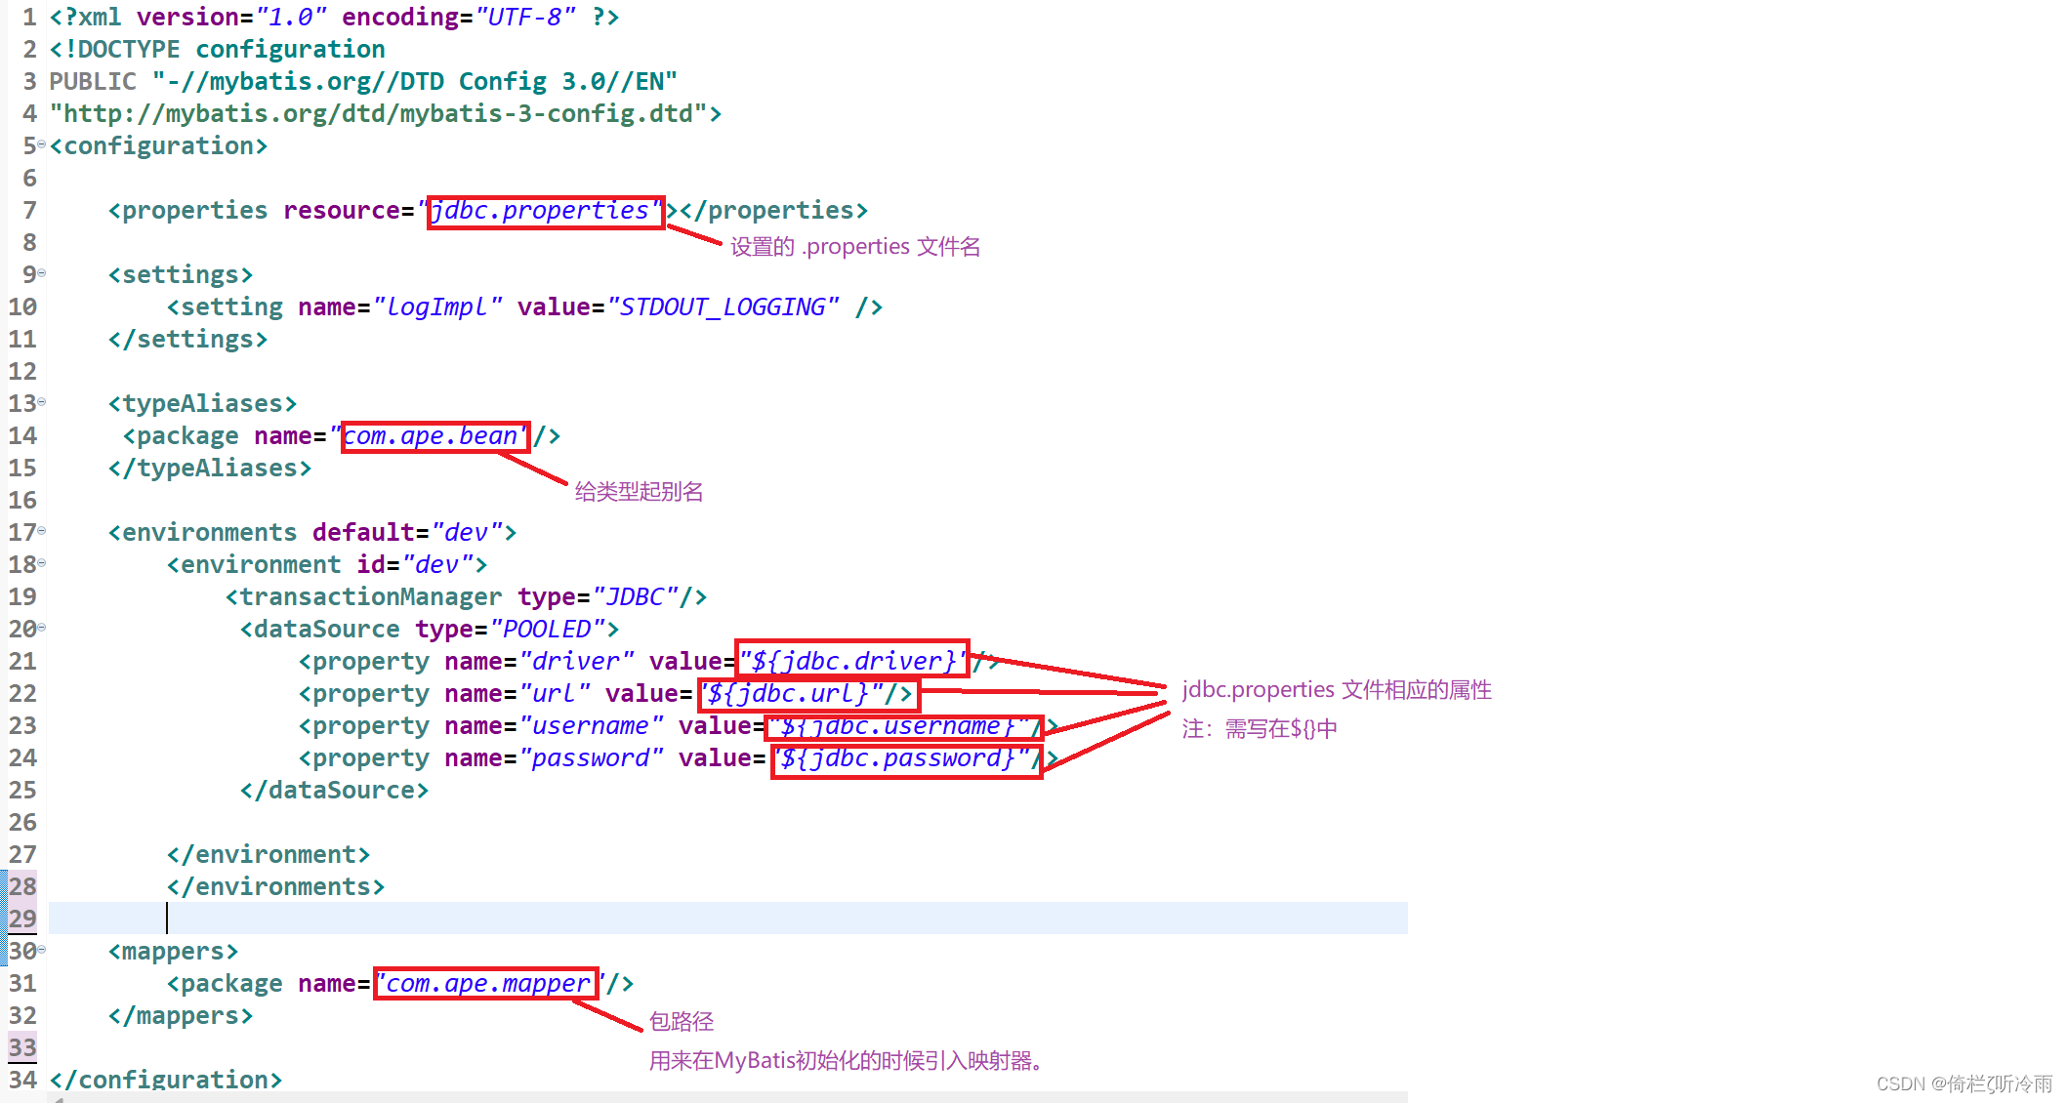The width and height of the screenshot is (2068, 1103).
Task: Click the horizontal scrollbar left arrow
Action: (x=59, y=1098)
